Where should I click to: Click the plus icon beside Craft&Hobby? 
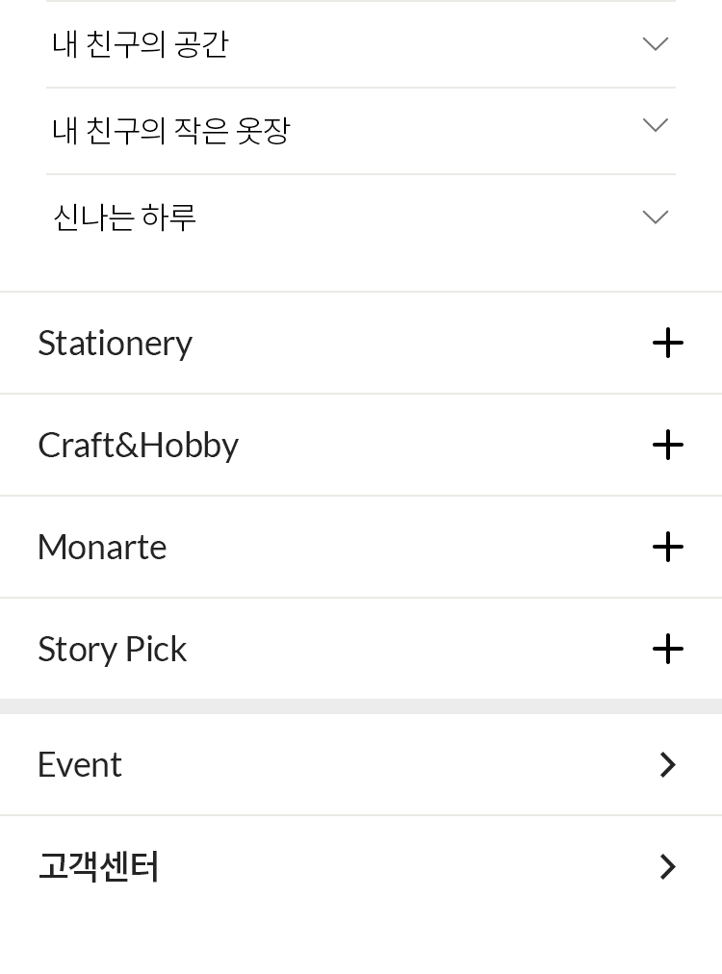[x=667, y=445]
